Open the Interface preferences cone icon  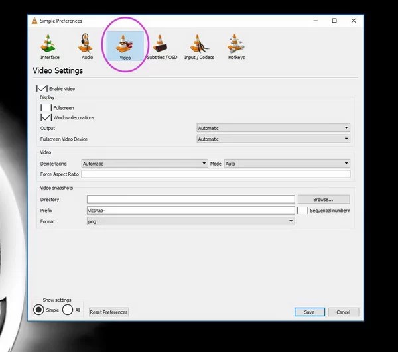pyautogui.click(x=49, y=44)
